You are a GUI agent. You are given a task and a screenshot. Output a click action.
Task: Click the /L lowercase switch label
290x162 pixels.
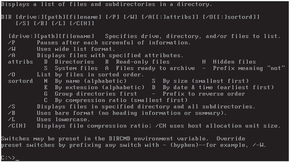12,120
